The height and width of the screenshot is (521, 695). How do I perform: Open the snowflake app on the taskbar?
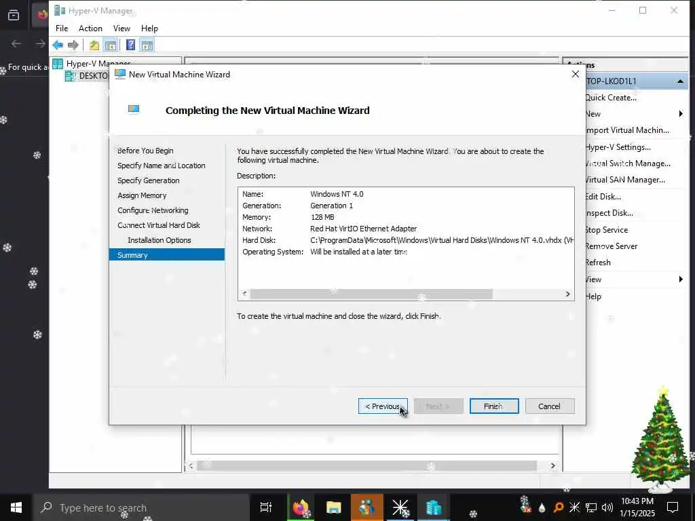coord(400,507)
